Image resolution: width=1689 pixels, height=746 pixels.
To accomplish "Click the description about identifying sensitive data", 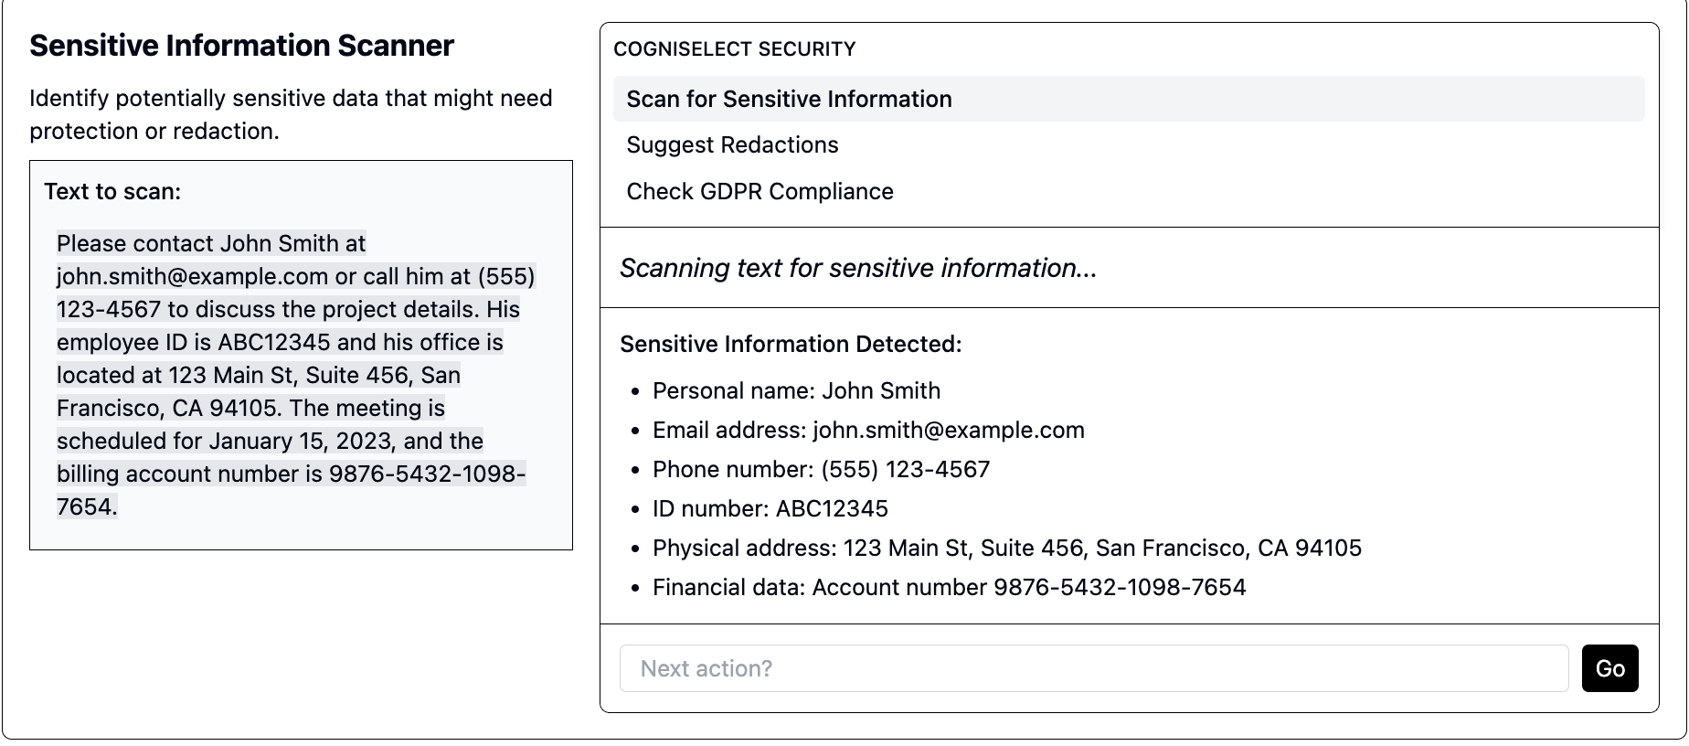I will click(290, 114).
